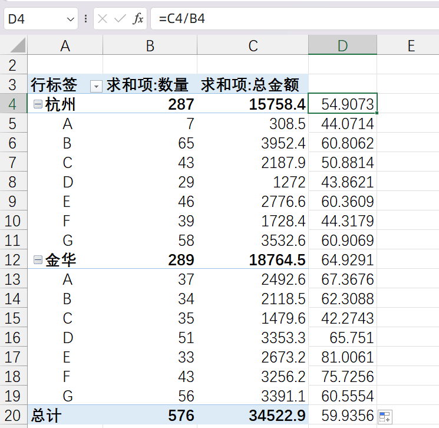Select row 2 header
Viewport: 439px width, 428px height.
[x=14, y=65]
